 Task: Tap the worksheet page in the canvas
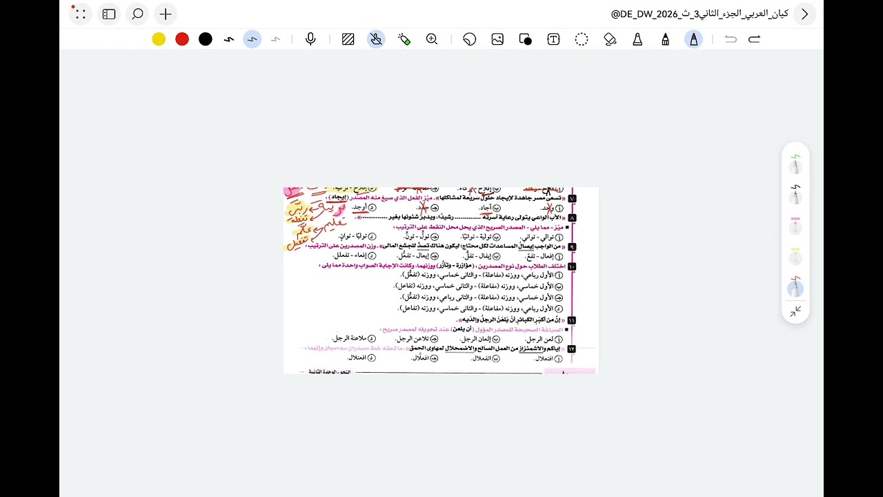441,280
